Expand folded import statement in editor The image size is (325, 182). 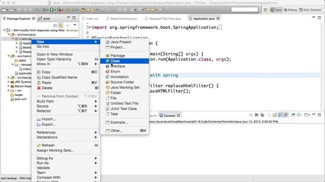coord(90,27)
